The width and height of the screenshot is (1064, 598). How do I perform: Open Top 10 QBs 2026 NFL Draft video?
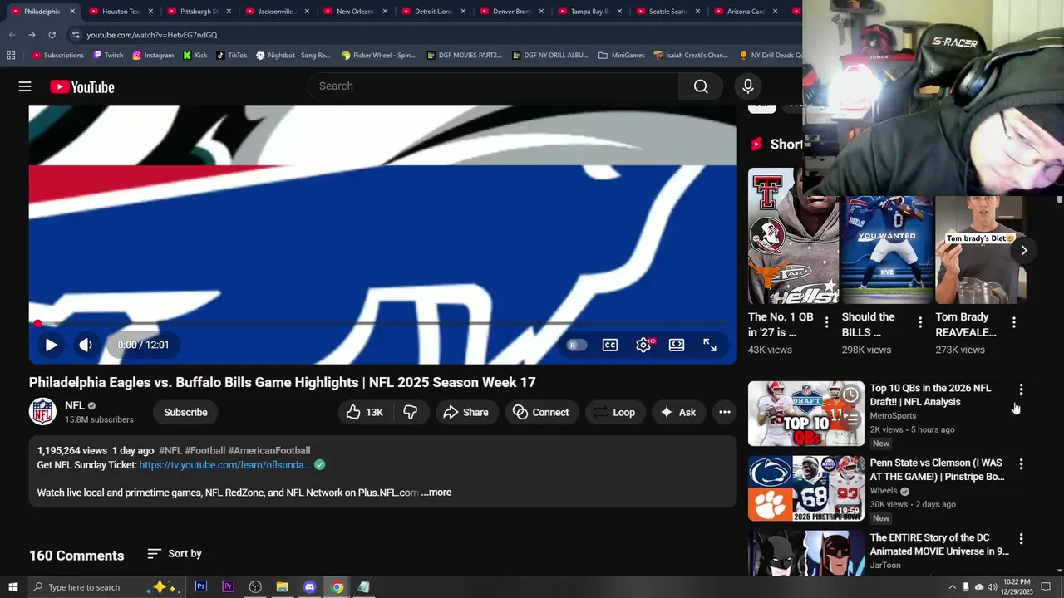coord(805,414)
